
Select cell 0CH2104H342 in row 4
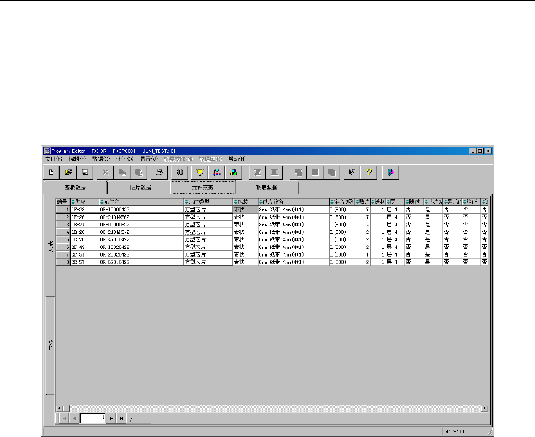coord(141,232)
